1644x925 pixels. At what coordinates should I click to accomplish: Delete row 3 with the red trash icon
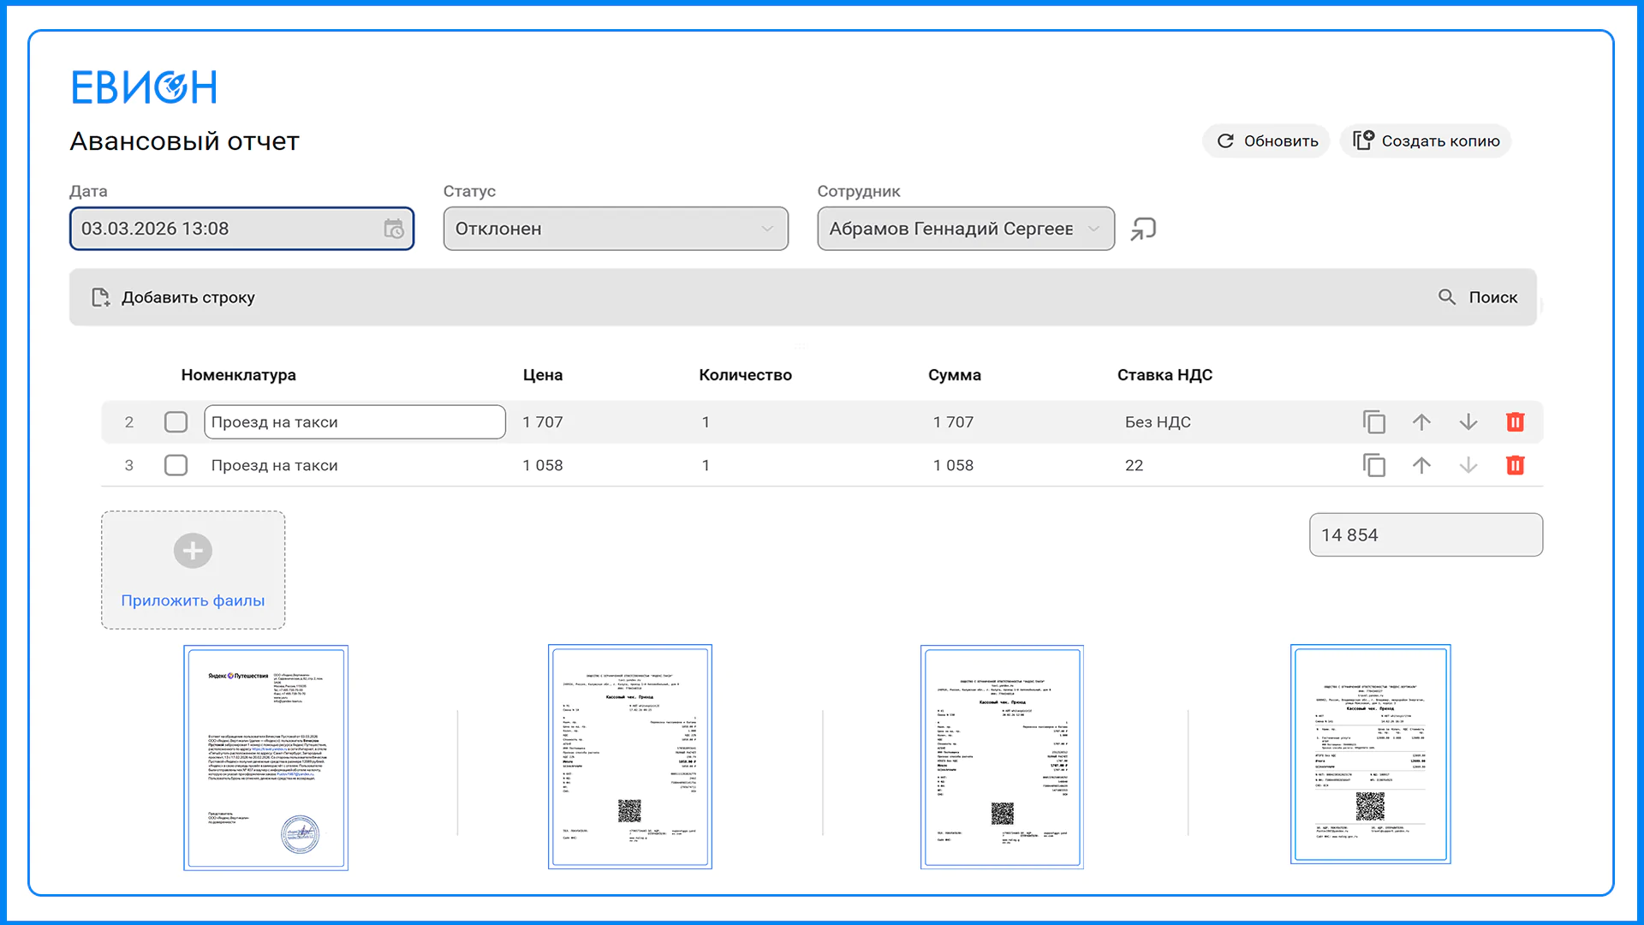click(x=1516, y=465)
